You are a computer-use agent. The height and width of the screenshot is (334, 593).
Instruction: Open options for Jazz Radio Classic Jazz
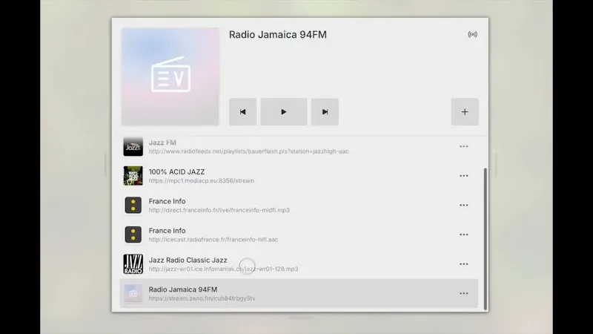[x=464, y=264]
